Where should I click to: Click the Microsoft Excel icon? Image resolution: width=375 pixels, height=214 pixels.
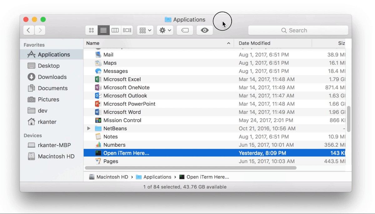98,79
